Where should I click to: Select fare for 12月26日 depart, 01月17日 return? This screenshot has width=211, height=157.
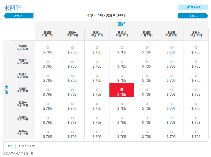tap(48, 76)
